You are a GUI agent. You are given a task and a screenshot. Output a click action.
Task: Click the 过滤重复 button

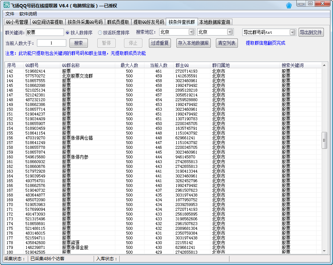click(x=160, y=43)
